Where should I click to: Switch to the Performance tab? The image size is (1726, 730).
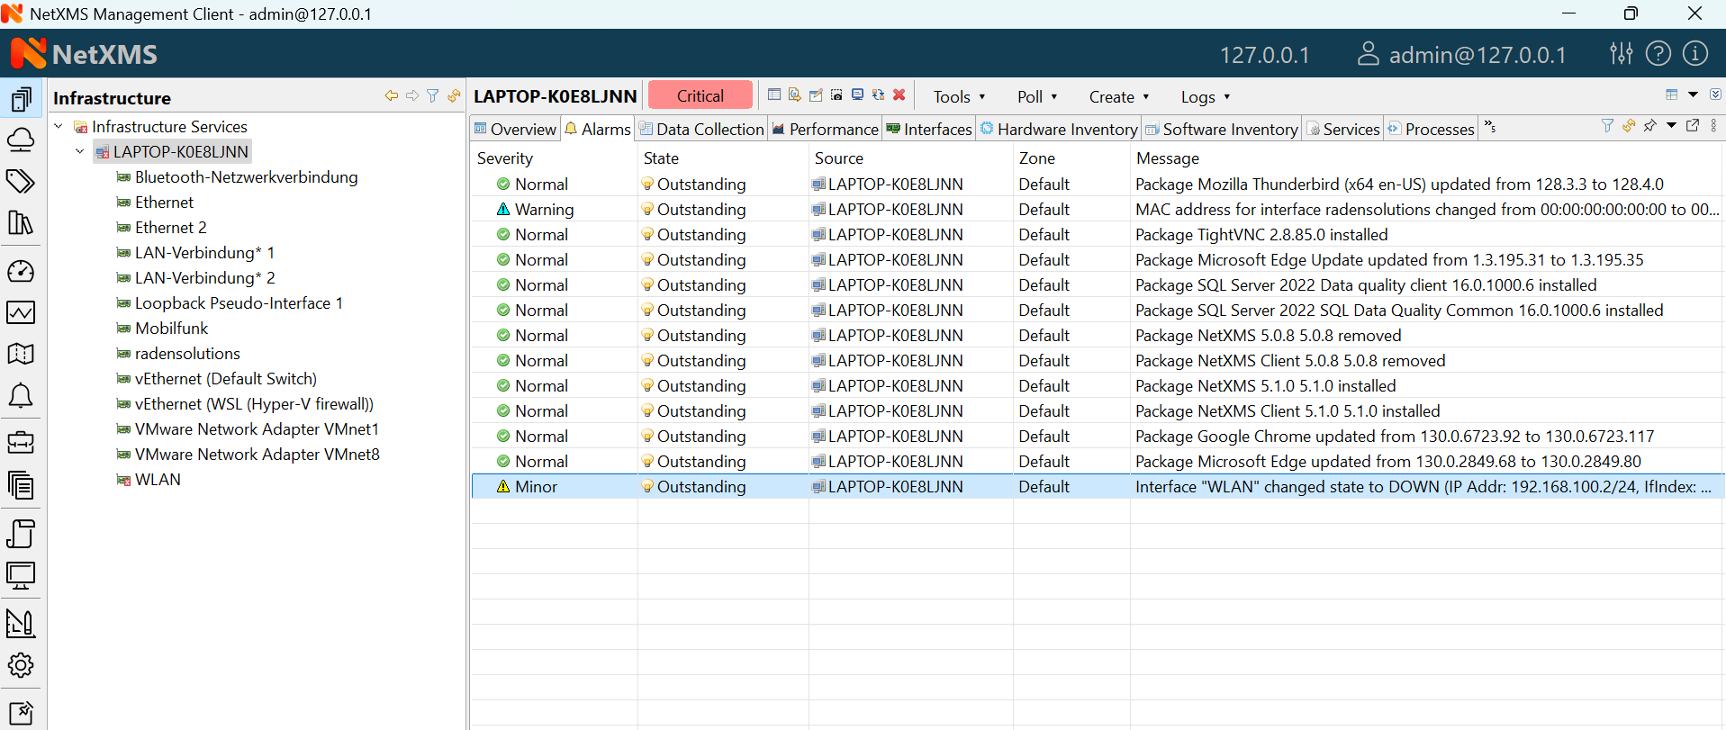pyautogui.click(x=825, y=129)
